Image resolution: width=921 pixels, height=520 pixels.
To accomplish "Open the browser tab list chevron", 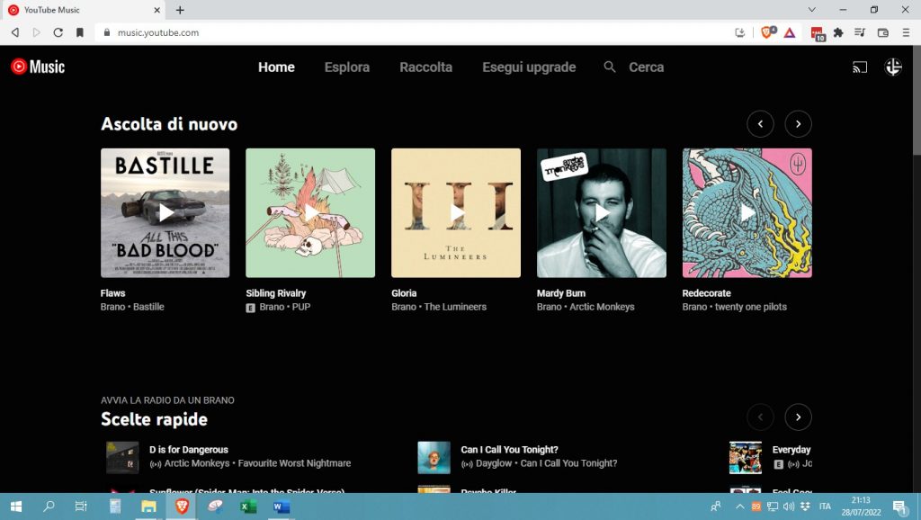I will point(812,10).
